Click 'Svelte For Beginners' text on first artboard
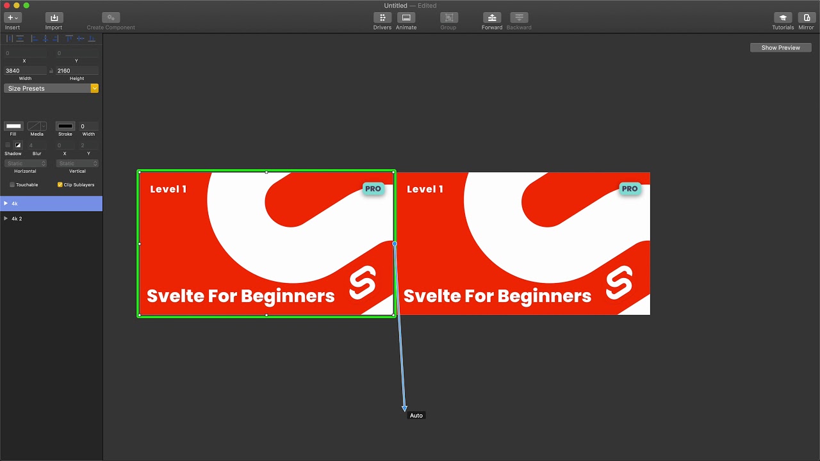The height and width of the screenshot is (461, 820). (x=241, y=296)
